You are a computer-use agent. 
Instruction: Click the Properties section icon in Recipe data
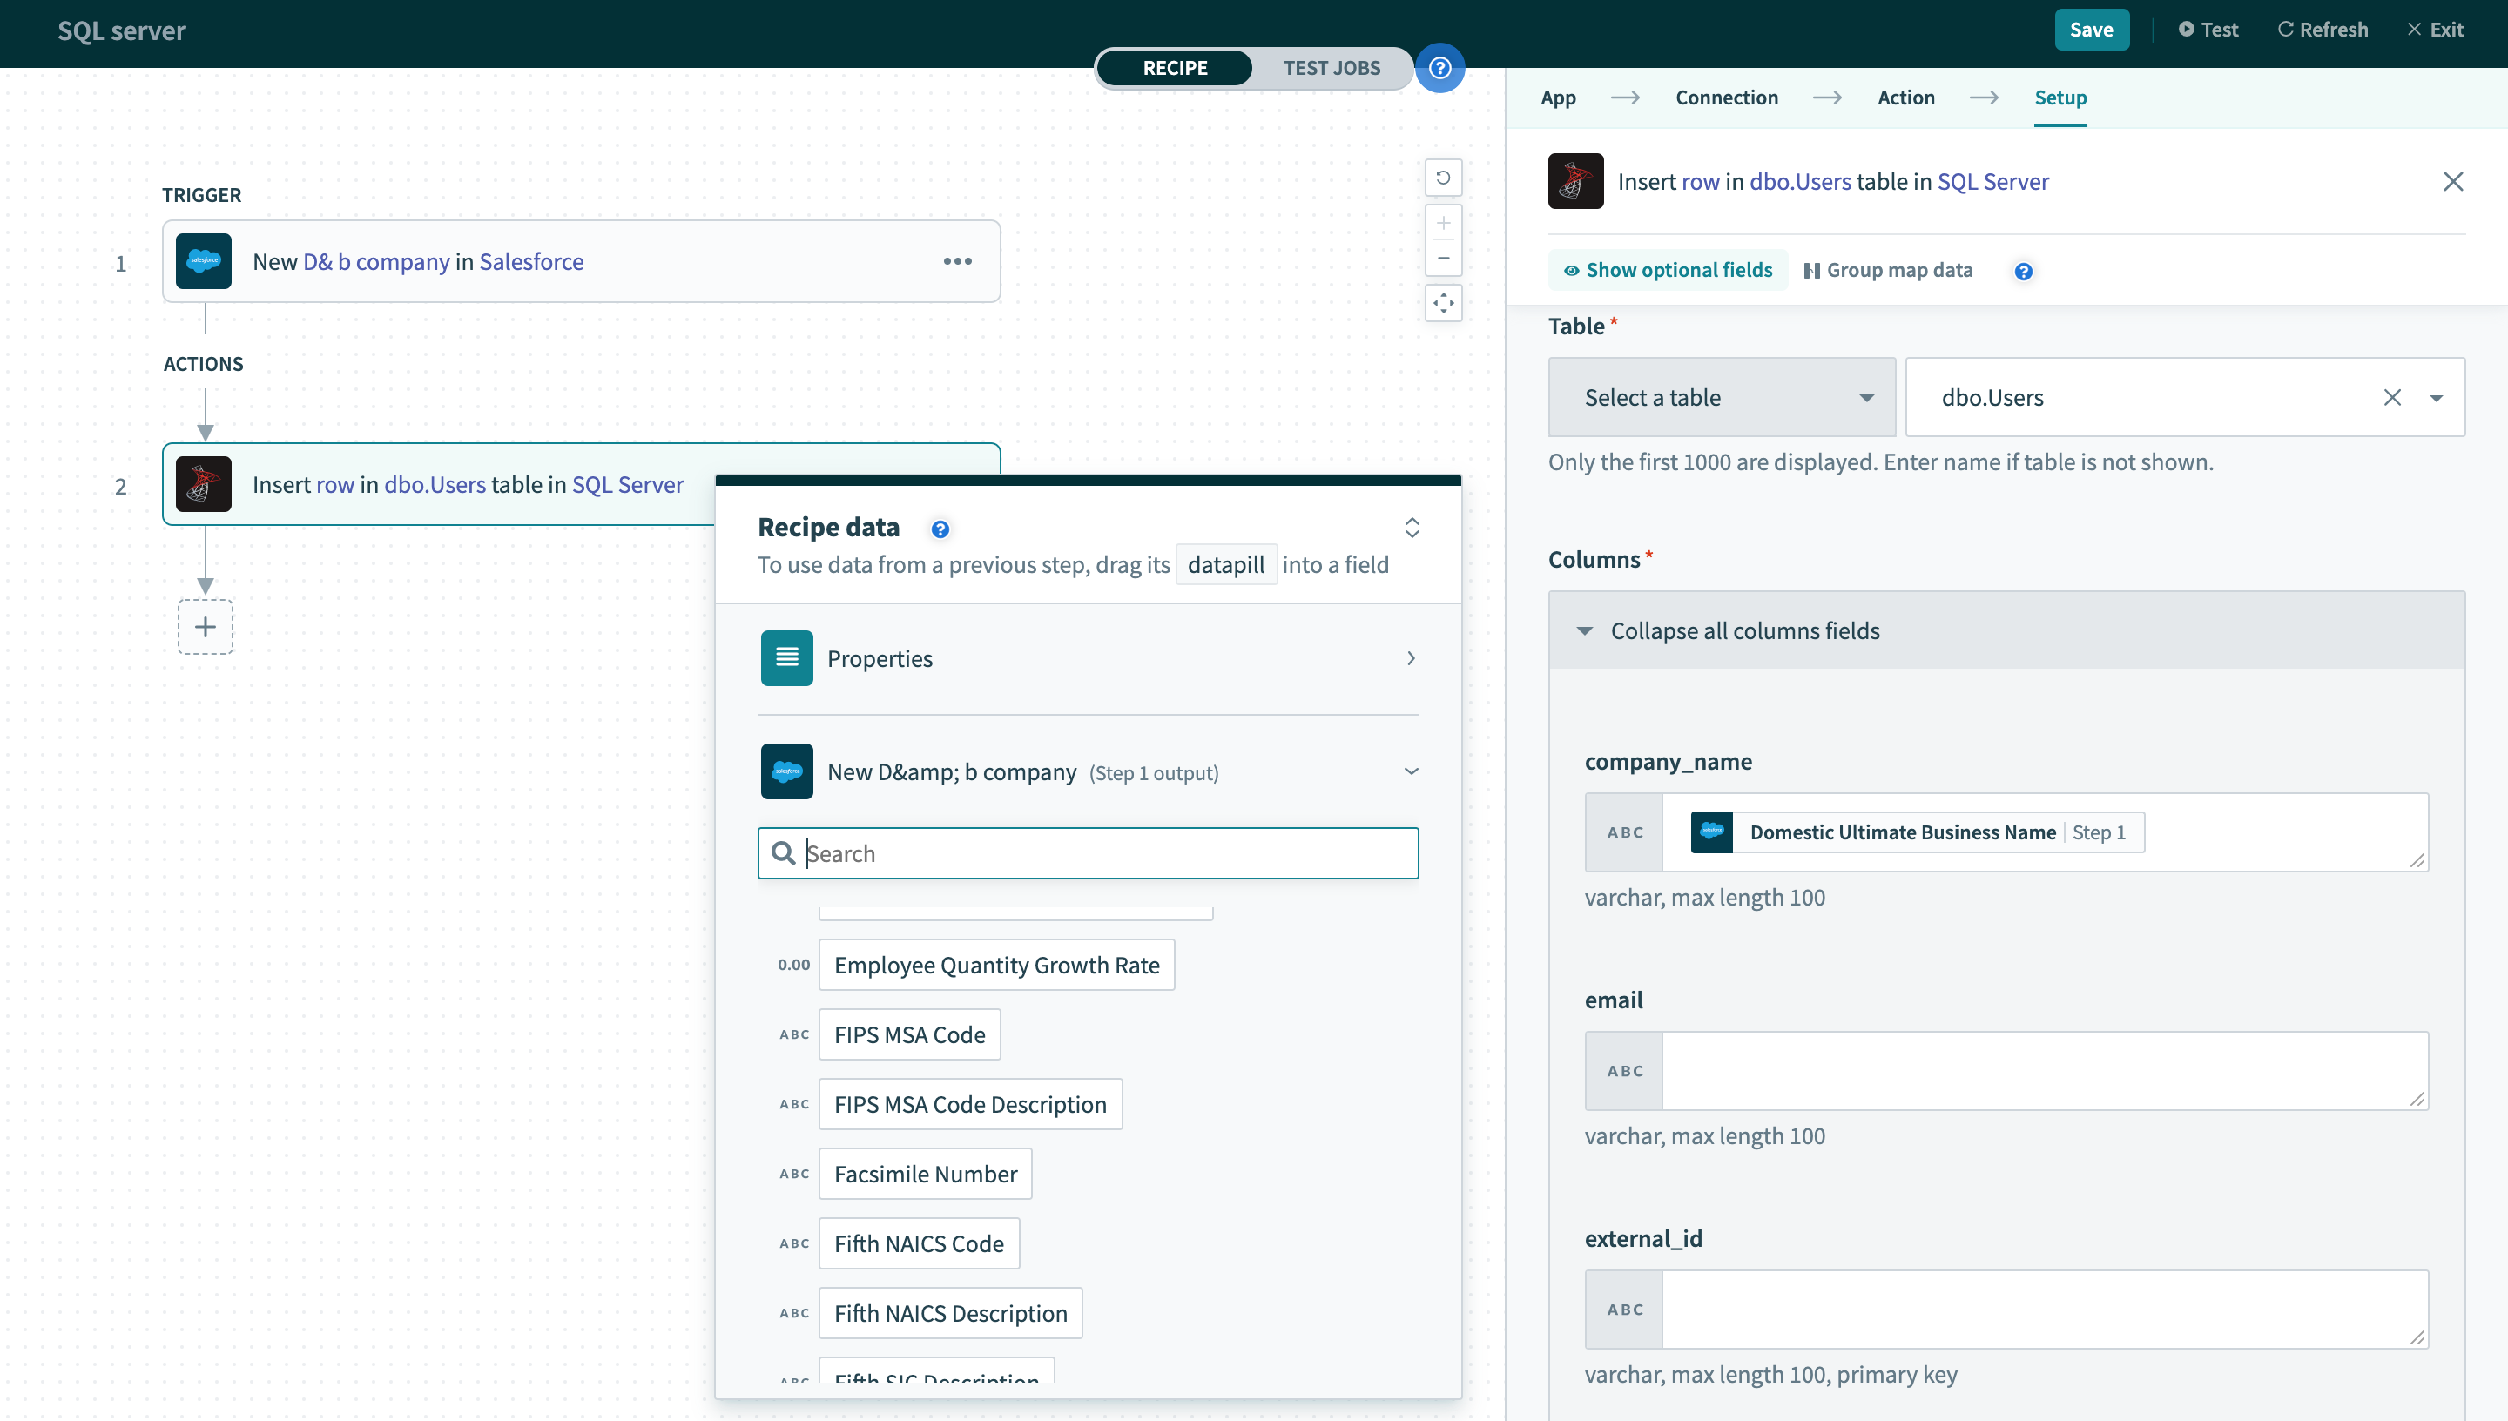787,657
